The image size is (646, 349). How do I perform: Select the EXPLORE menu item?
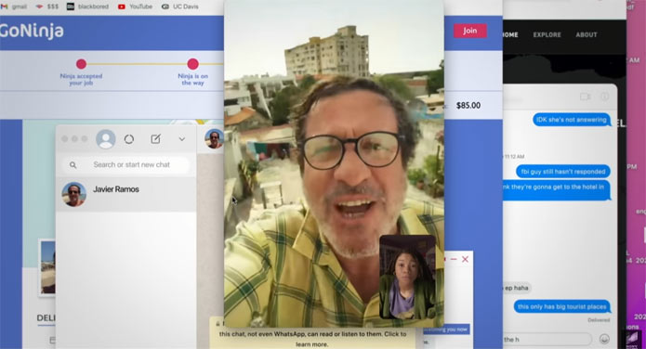pyautogui.click(x=547, y=34)
